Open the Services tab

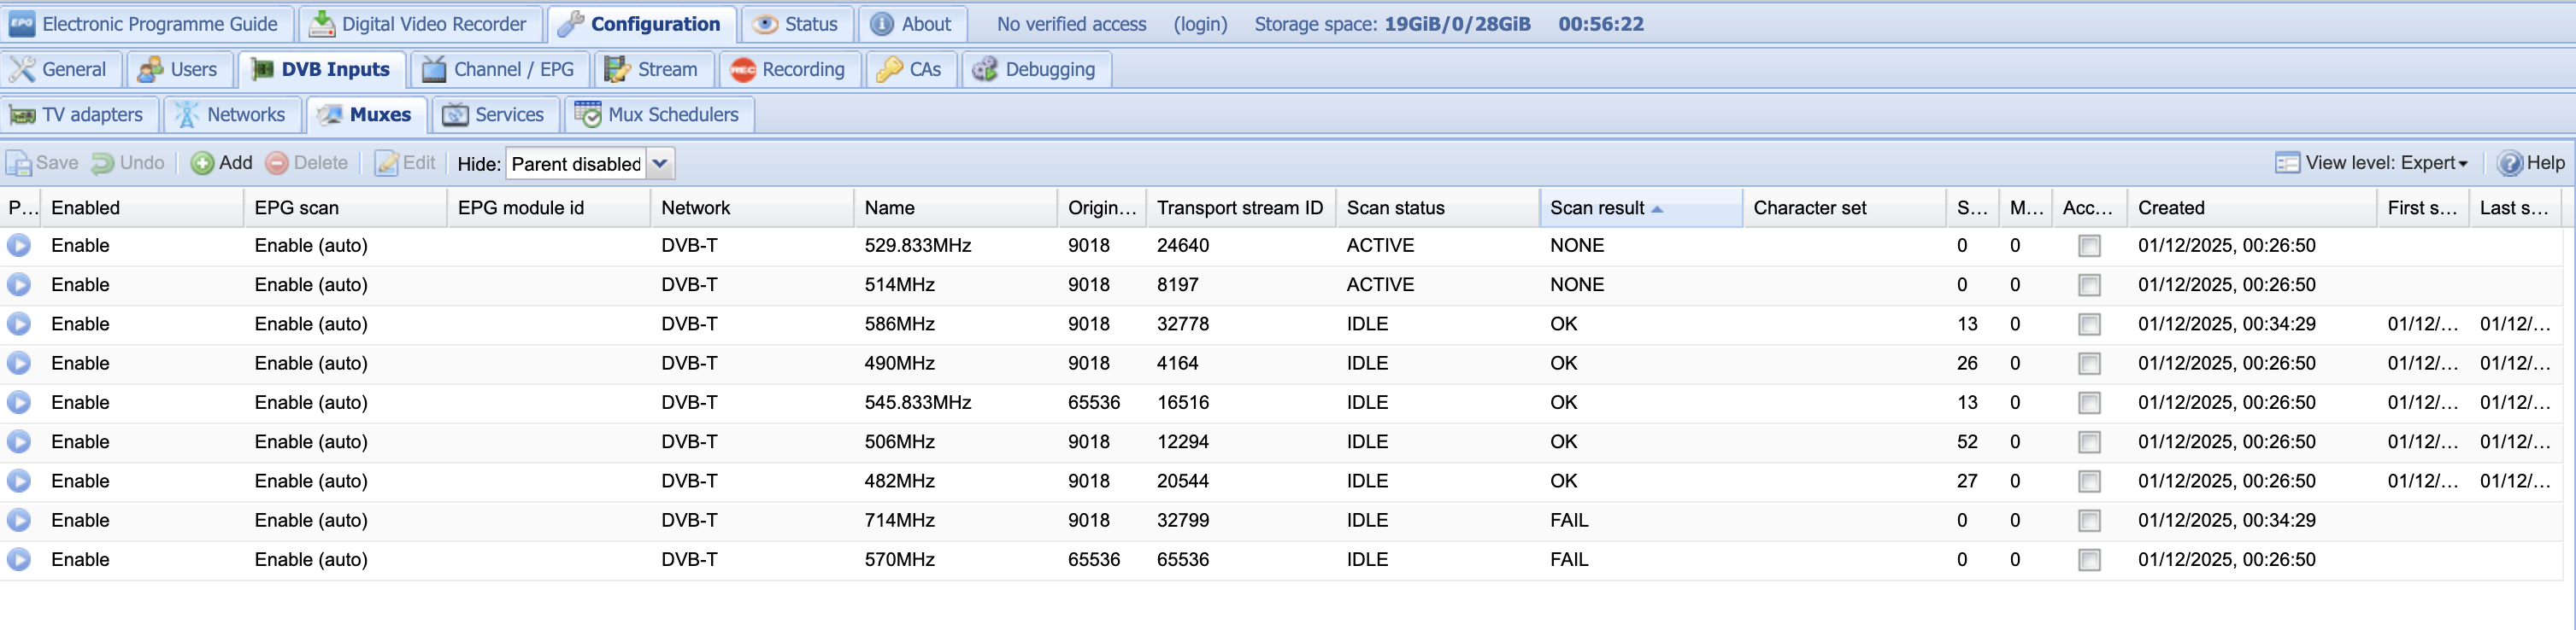pos(496,116)
